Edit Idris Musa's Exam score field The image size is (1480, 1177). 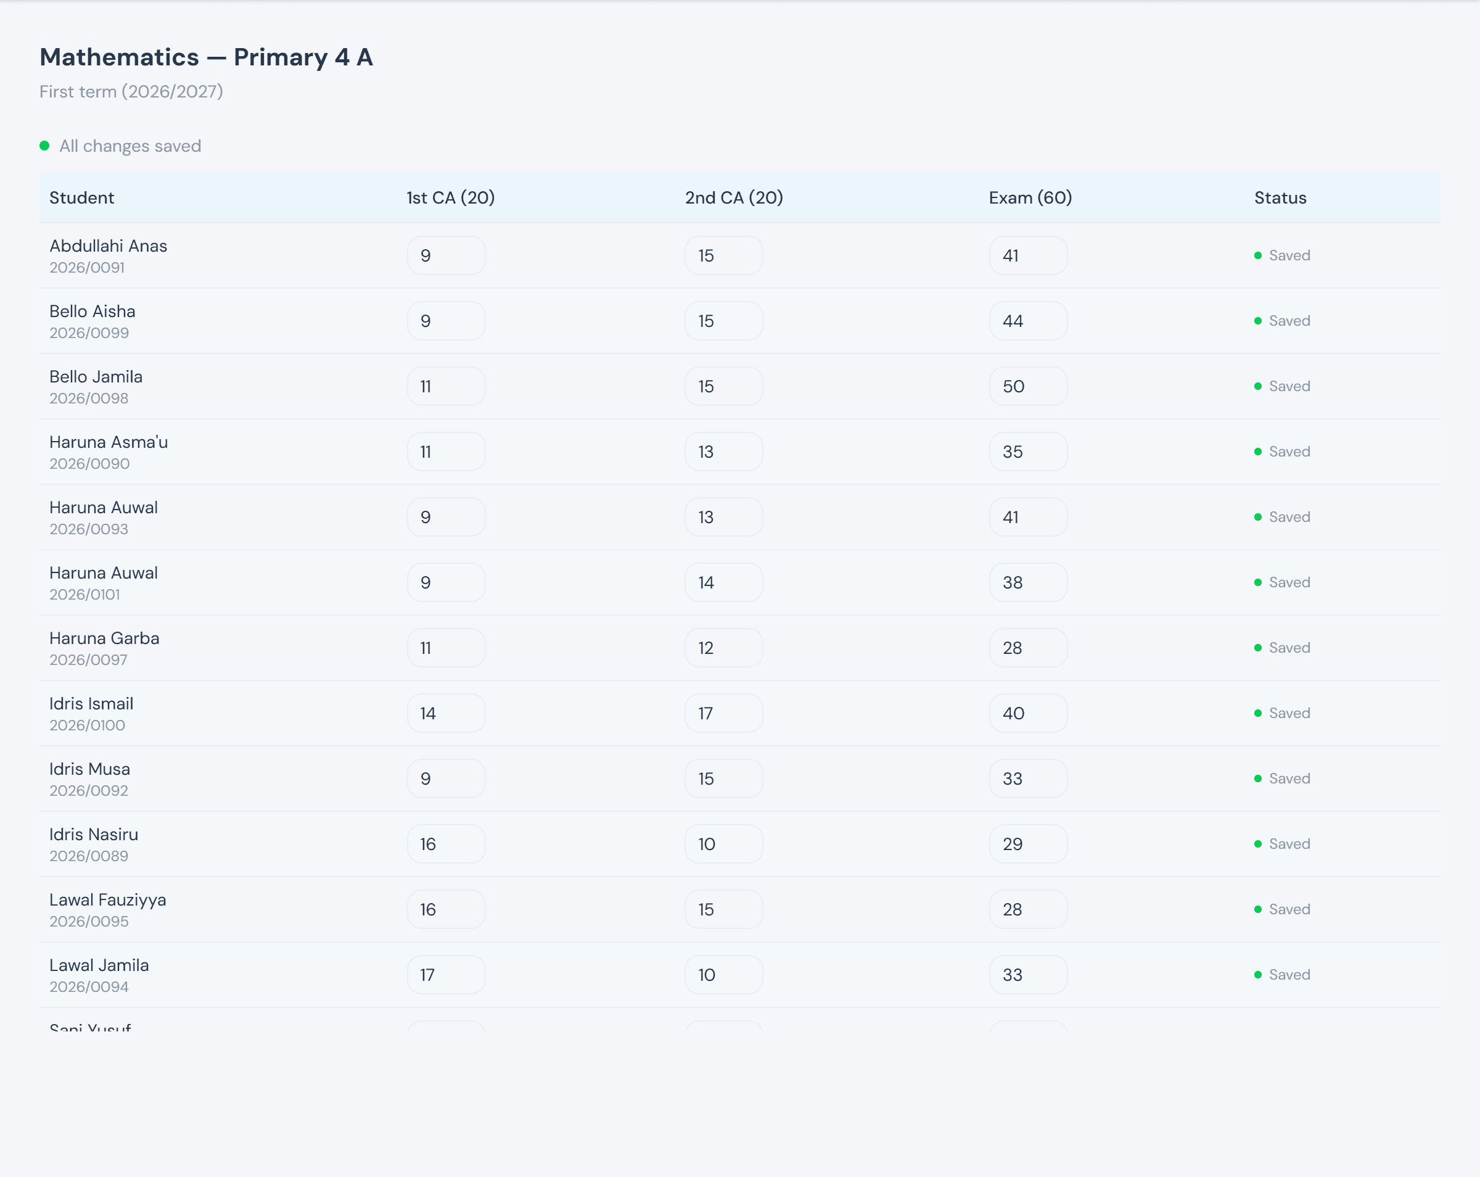point(1029,778)
